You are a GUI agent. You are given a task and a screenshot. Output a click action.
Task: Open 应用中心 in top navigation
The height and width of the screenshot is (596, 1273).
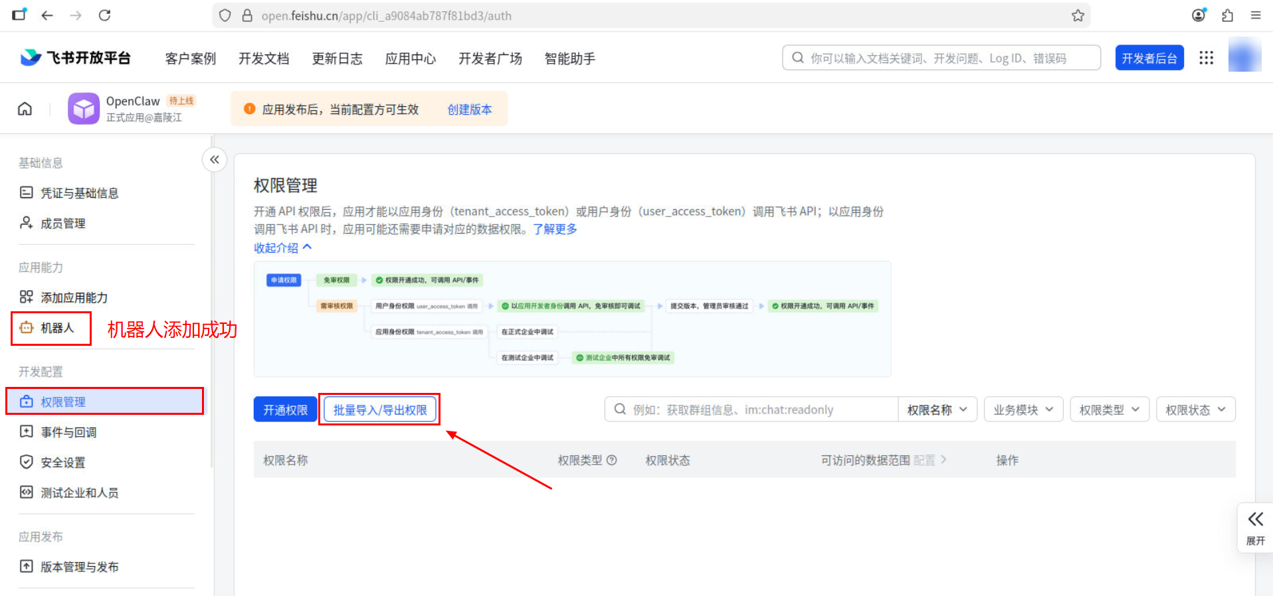(411, 58)
